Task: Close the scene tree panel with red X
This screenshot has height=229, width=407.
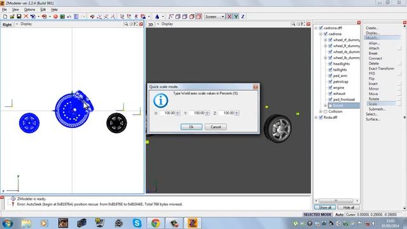Action: (359, 23)
